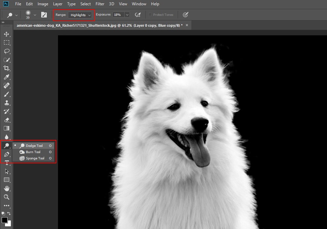
Task: Open the Range dropdown showing Highlights
Action: [x=80, y=15]
